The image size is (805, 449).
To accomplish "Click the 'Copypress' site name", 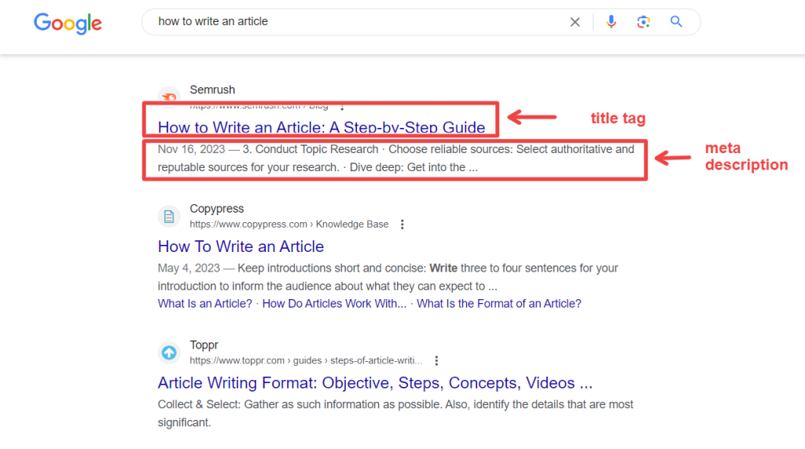I will click(x=217, y=209).
